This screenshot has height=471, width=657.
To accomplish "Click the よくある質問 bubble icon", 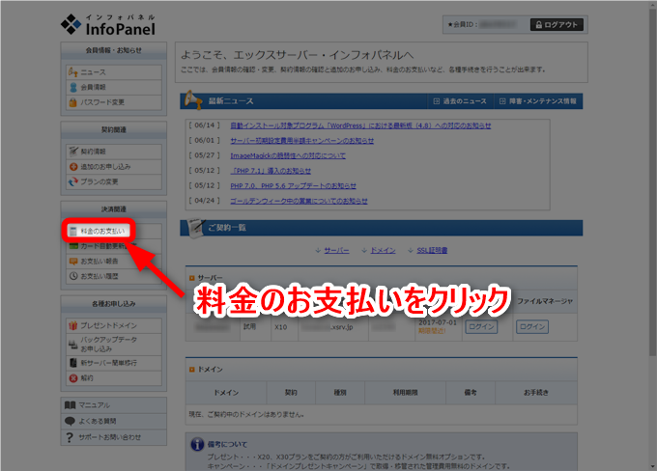I will click(x=70, y=421).
